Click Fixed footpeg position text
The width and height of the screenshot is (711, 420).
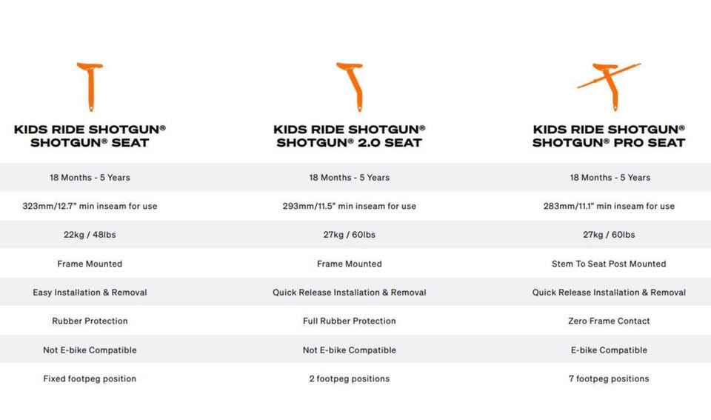[90, 379]
